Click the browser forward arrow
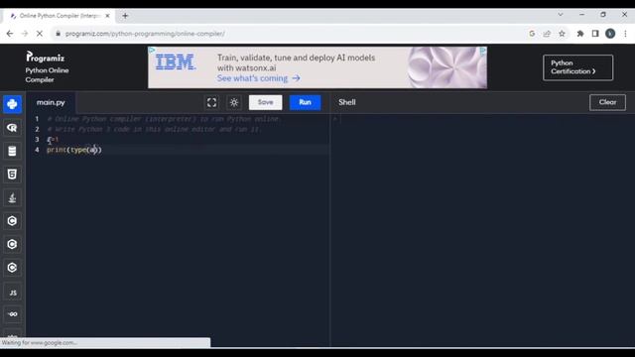 point(25,34)
